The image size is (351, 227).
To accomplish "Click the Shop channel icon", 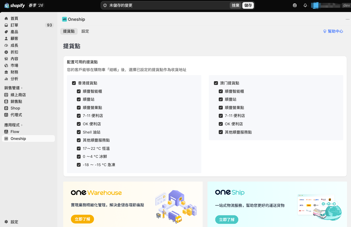I will pyautogui.click(x=6, y=108).
